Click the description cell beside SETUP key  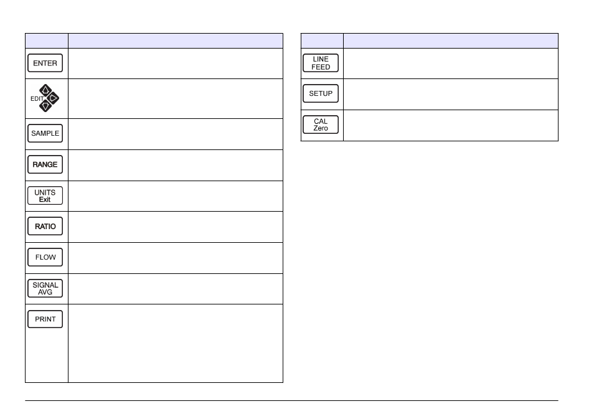pos(451,95)
